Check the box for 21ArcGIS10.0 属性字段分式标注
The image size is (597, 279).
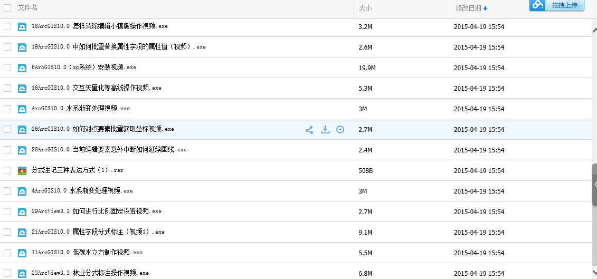(7, 232)
